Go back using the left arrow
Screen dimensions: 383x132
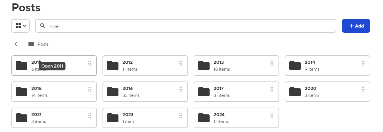[17, 44]
